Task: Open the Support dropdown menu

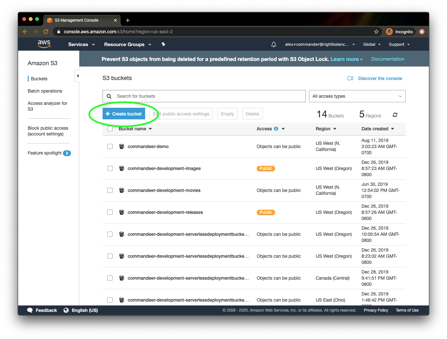Action: pyautogui.click(x=399, y=45)
